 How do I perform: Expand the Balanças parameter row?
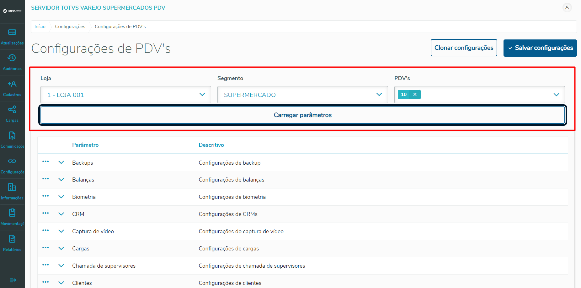[61, 180]
